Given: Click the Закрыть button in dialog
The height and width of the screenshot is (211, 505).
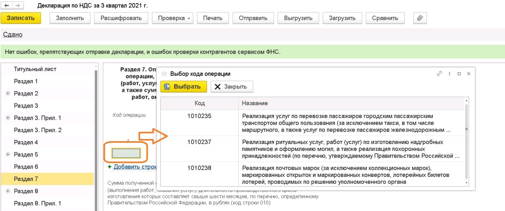Looking at the screenshot, I should click(232, 87).
